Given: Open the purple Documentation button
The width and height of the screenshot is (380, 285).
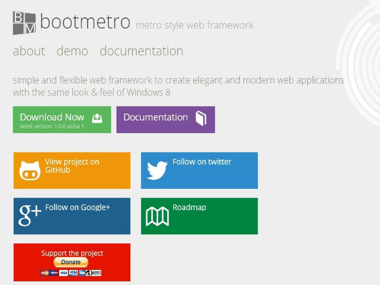Looking at the screenshot, I should click(166, 120).
